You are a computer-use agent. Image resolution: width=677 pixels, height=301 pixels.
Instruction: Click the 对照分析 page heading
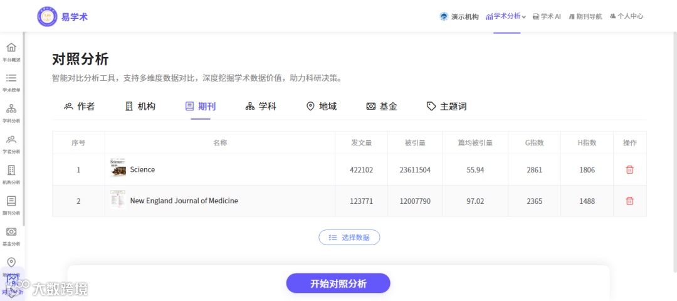pos(80,59)
